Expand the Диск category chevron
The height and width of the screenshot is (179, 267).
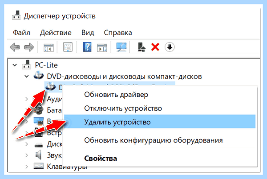point(27,144)
